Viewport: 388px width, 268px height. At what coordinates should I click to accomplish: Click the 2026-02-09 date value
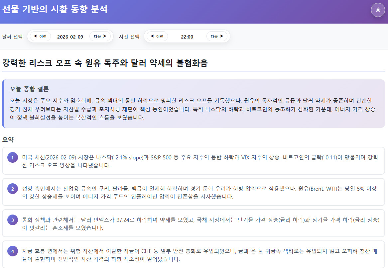pos(70,37)
